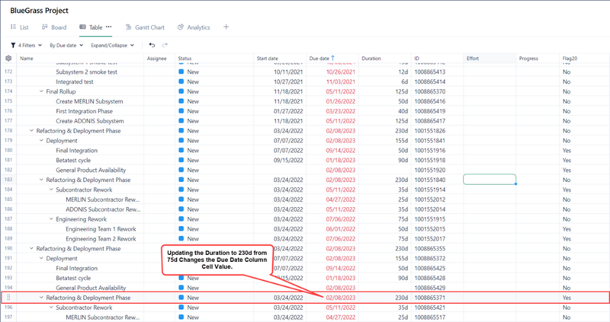Click Engineering Team 2 Rework task name

point(101,239)
